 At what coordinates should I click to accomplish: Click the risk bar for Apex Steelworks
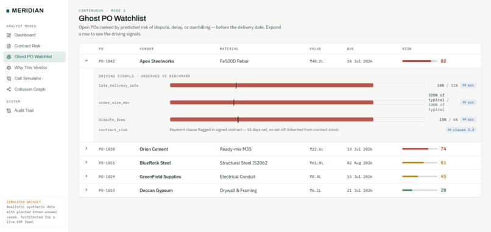(x=420, y=61)
